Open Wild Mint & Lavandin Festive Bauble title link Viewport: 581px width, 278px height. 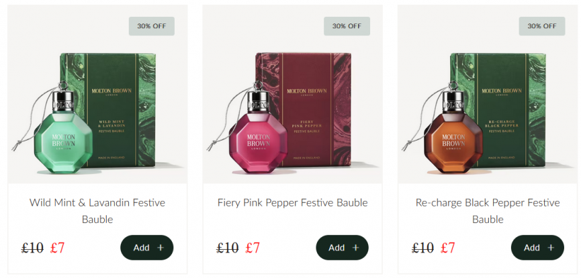tap(97, 211)
